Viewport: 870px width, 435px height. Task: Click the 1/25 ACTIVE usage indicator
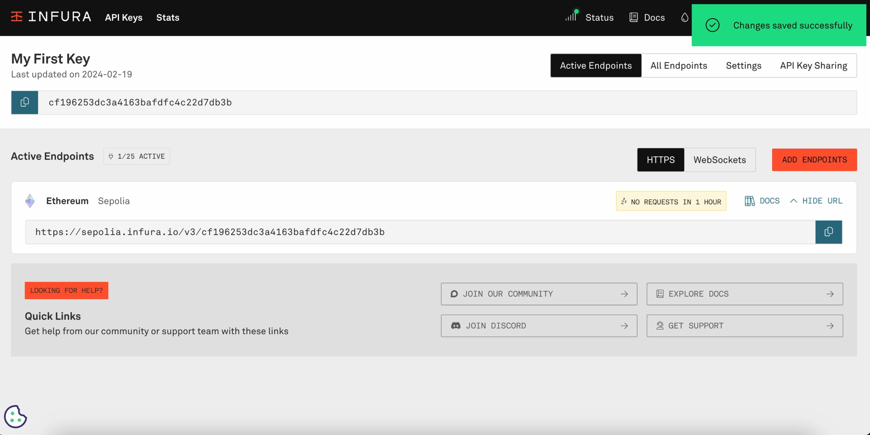(136, 156)
